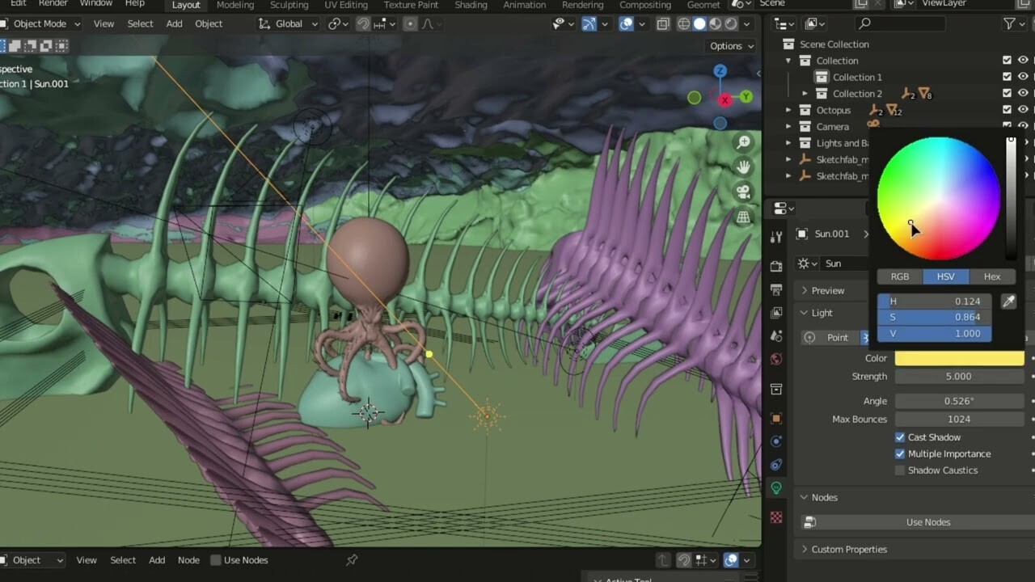This screenshot has height=582, width=1035.
Task: Expand the Preview panel
Action: coord(827,290)
